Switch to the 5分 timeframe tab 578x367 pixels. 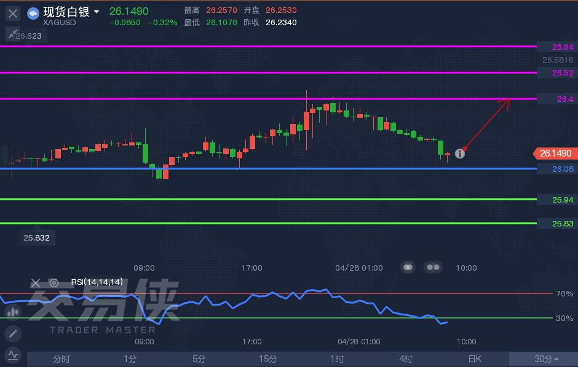pos(199,359)
